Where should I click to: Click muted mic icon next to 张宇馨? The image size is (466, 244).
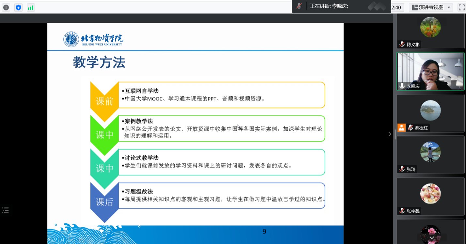point(402,211)
